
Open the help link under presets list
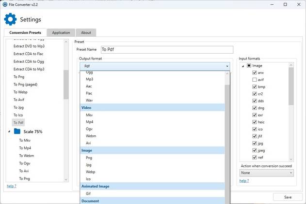pyautogui.click(x=12, y=186)
